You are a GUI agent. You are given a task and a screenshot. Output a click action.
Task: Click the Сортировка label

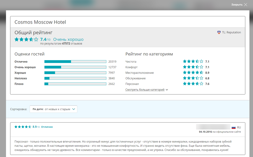[x=19, y=109]
